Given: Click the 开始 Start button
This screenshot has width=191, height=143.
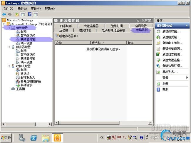Looking at the screenshot, I should [x=6, y=138].
